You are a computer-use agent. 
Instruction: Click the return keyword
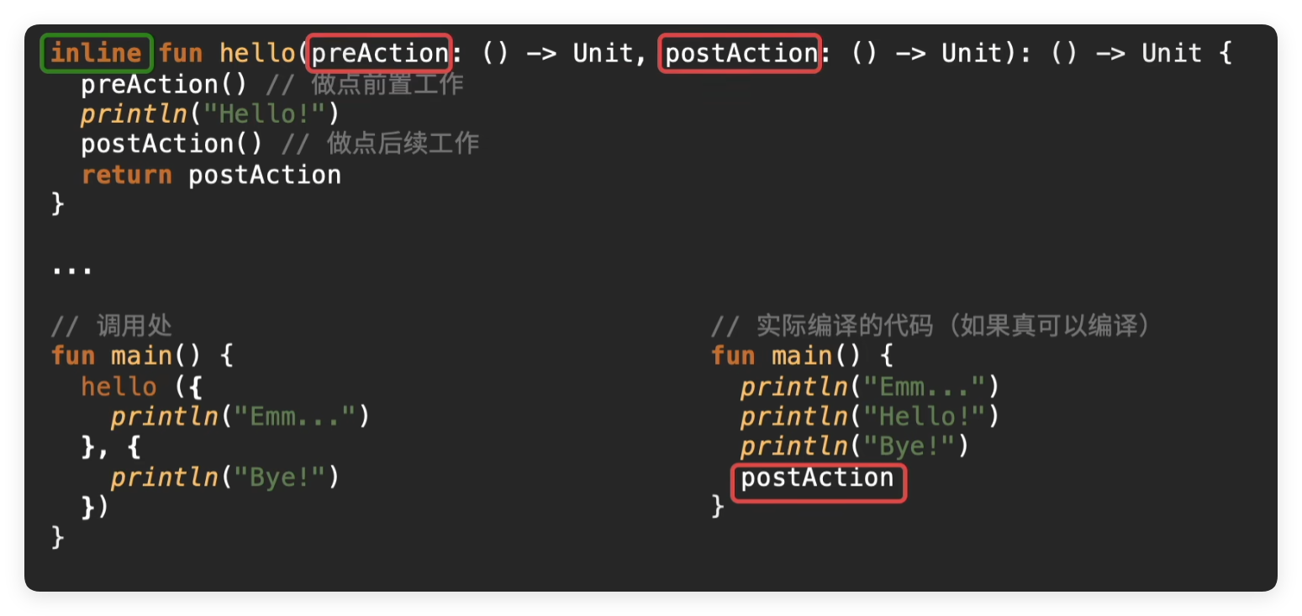(126, 175)
